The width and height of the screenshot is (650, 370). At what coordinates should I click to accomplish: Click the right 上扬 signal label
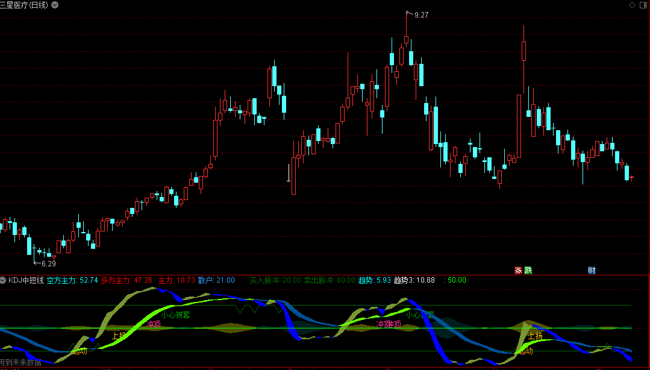pos(536,336)
